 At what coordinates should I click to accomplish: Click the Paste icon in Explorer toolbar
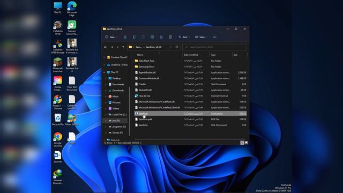[143, 37]
